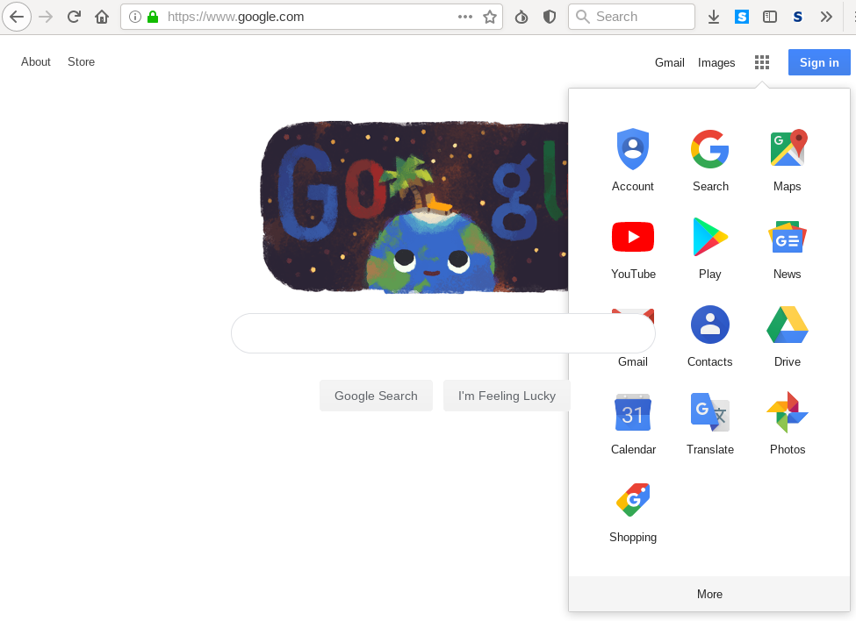Expand More apps at panel bottom

709,595
